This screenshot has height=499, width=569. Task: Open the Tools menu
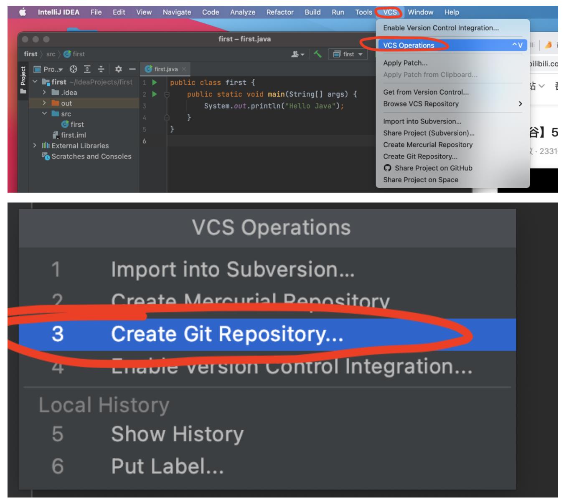click(363, 12)
